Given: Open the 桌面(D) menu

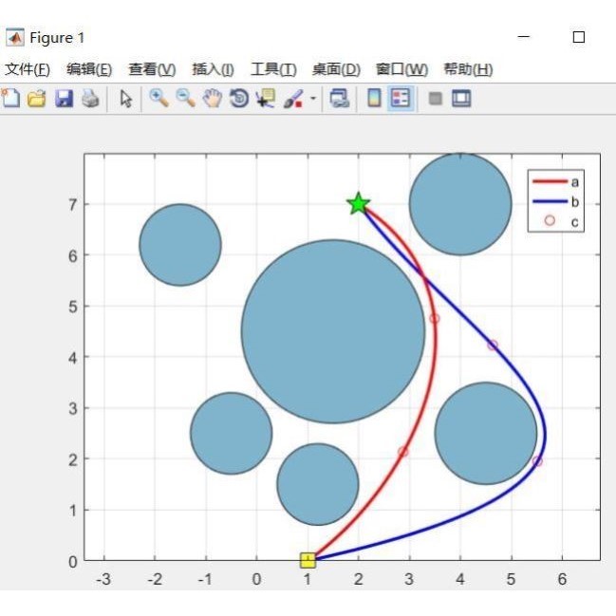Looking at the screenshot, I should coord(336,69).
